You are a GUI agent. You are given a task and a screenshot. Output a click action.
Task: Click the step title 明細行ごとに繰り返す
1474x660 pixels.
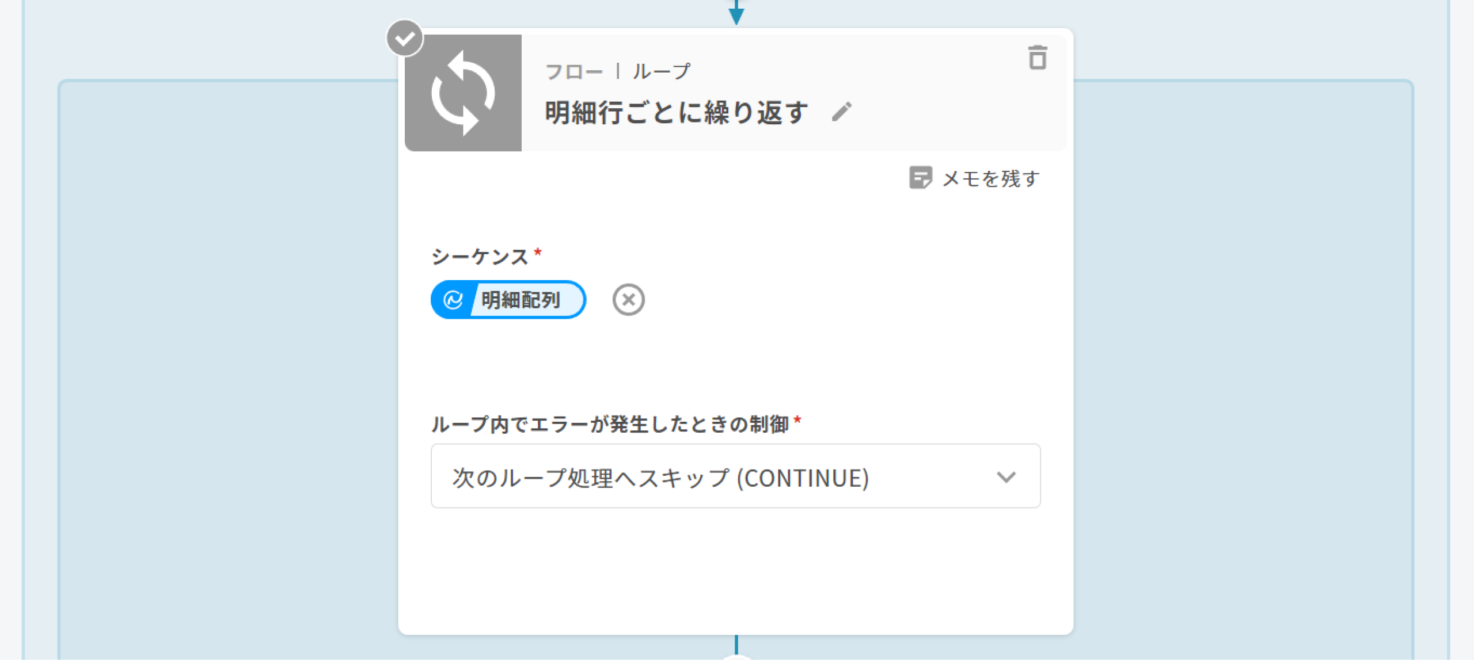[677, 112]
